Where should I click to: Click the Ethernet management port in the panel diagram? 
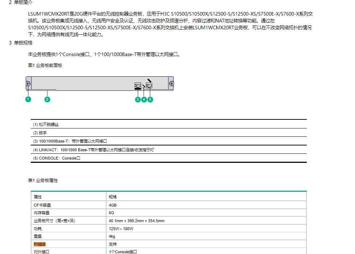[x=138, y=86]
